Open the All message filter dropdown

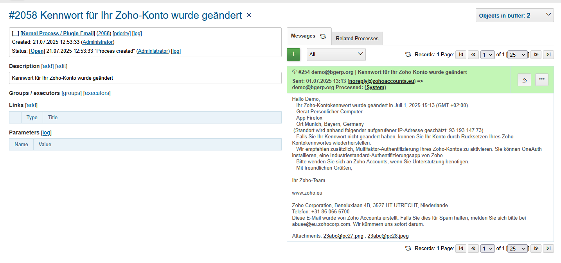[x=336, y=55]
